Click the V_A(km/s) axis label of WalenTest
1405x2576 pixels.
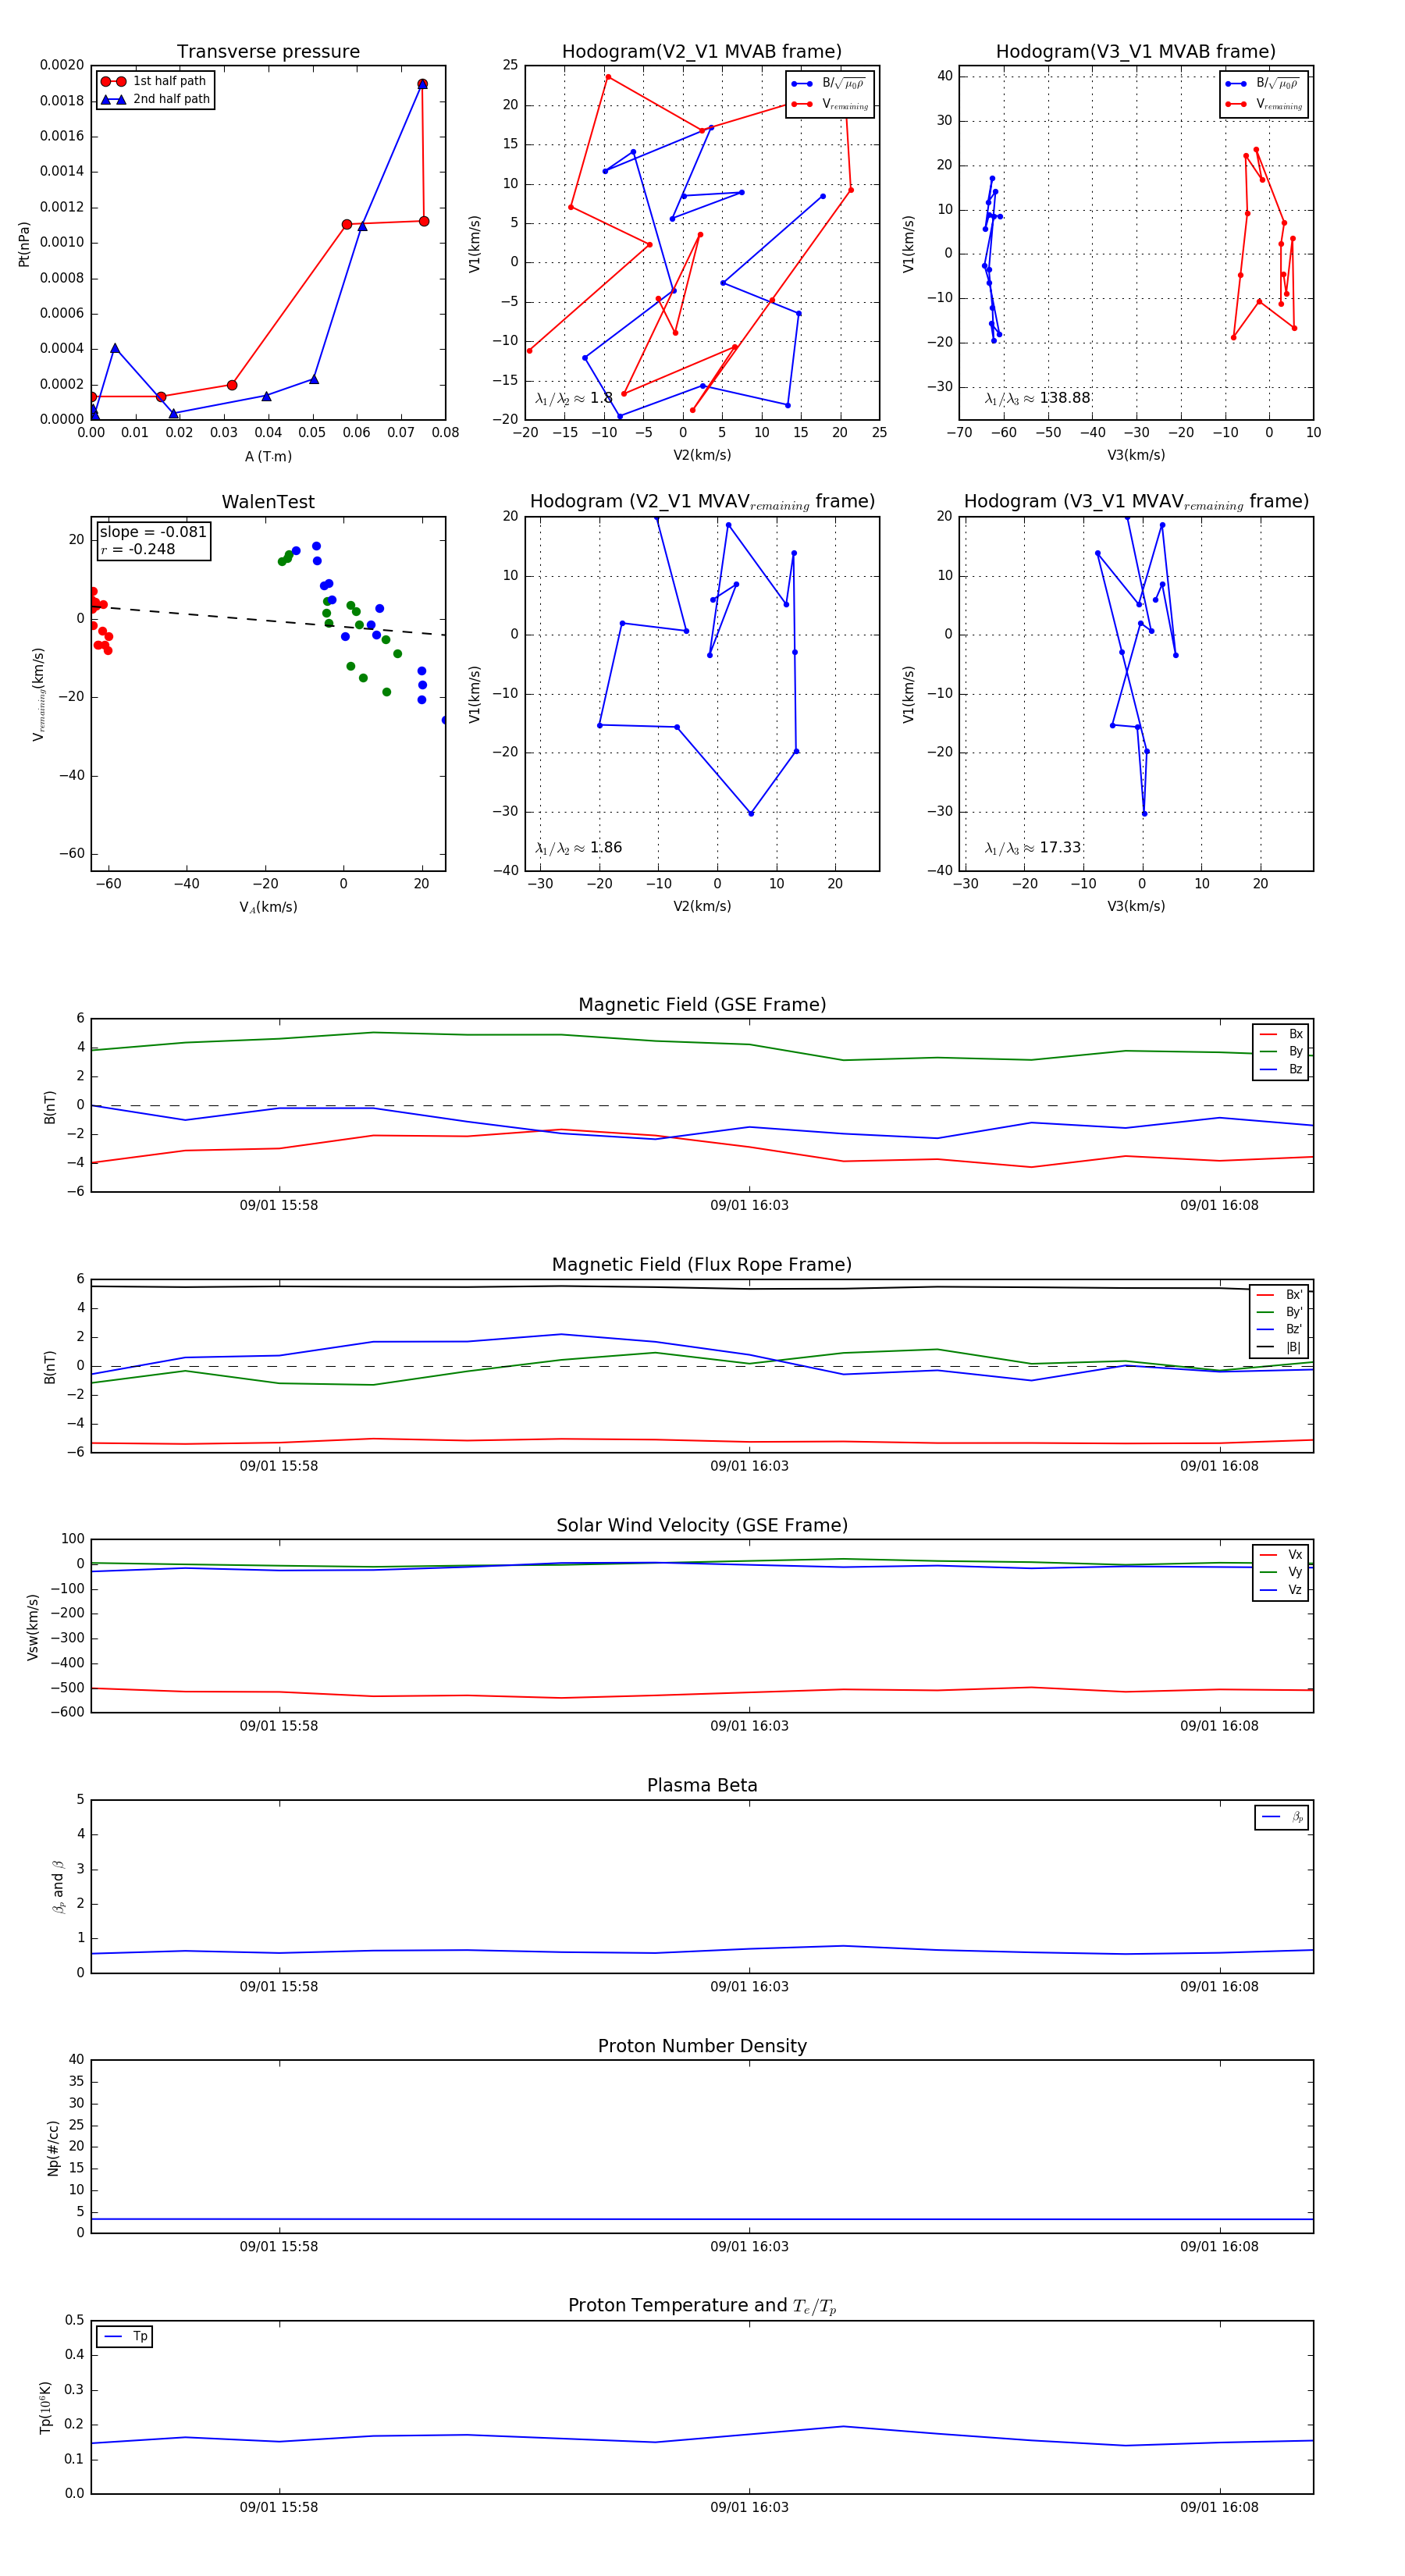pos(268,907)
